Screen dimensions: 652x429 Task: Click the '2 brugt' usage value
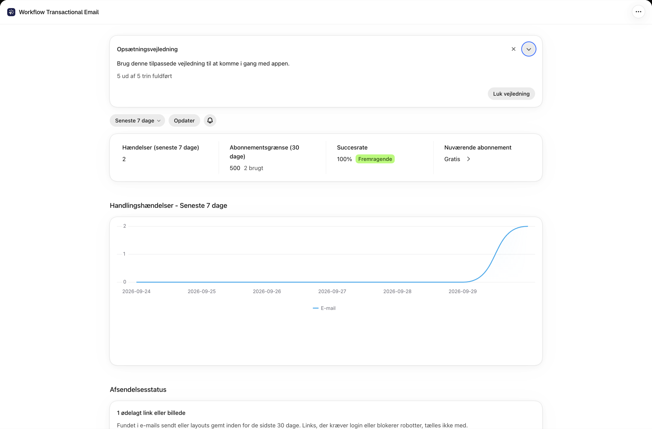coord(253,168)
